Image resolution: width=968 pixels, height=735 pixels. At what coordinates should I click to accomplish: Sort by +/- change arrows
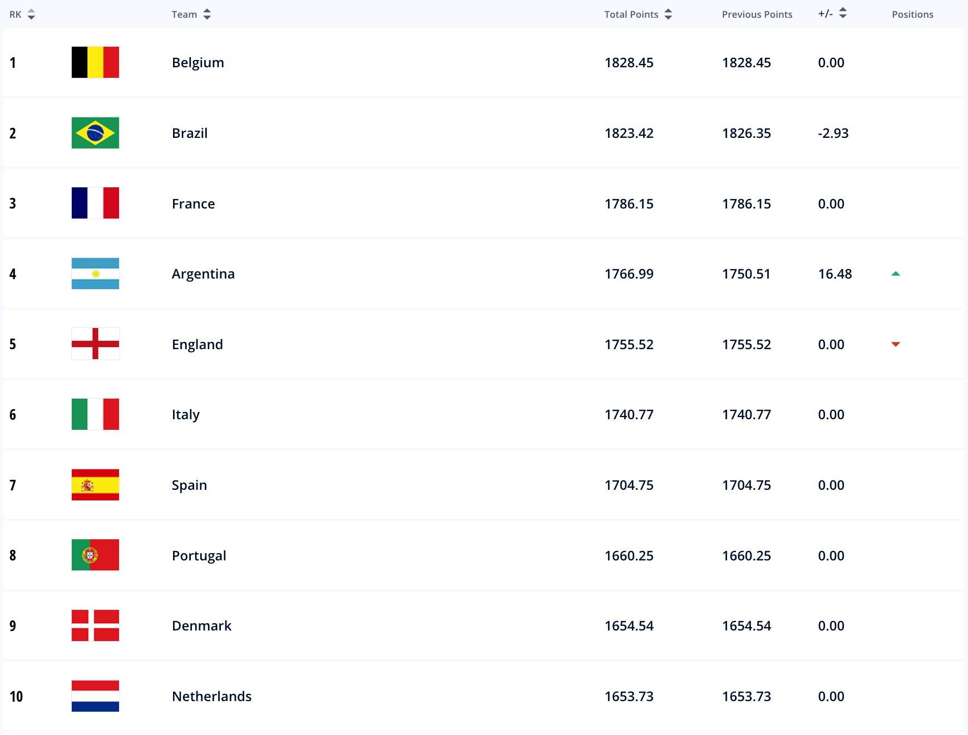point(843,13)
